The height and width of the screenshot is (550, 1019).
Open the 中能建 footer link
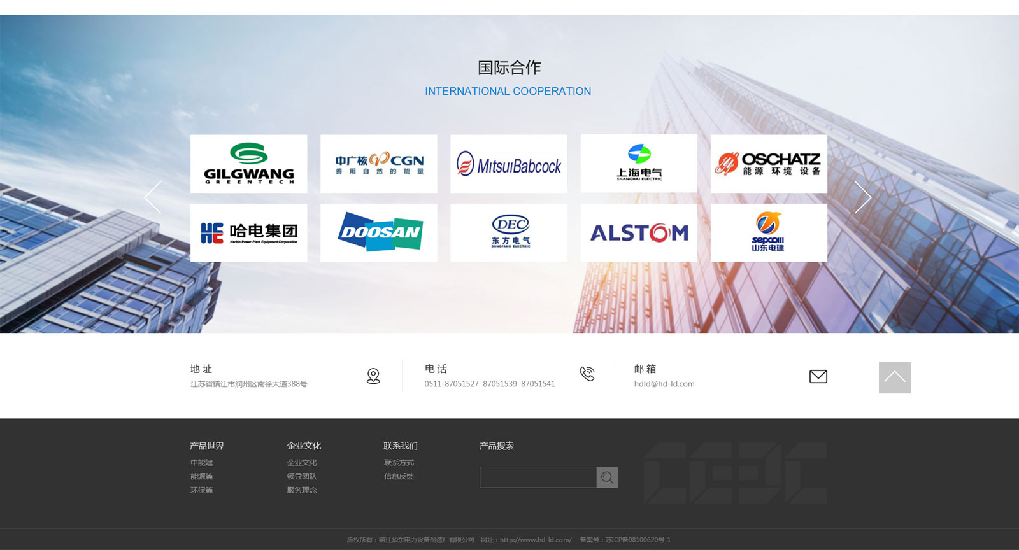[x=202, y=463]
